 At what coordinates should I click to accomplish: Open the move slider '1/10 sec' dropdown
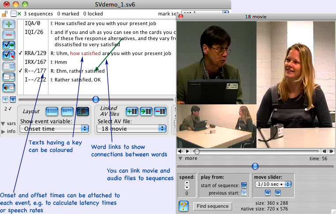coord(273,184)
